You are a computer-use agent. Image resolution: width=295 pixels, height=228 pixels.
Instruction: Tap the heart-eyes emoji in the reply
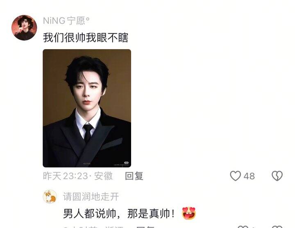(189, 213)
